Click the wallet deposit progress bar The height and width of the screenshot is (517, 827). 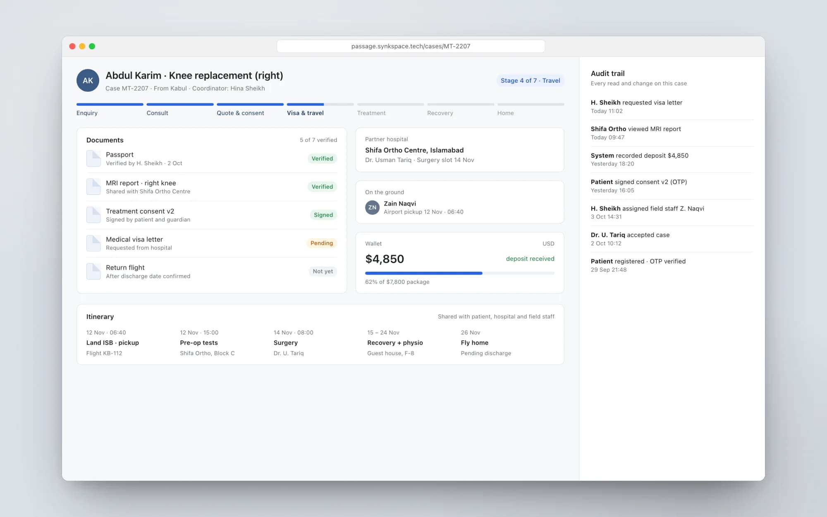[x=460, y=273]
